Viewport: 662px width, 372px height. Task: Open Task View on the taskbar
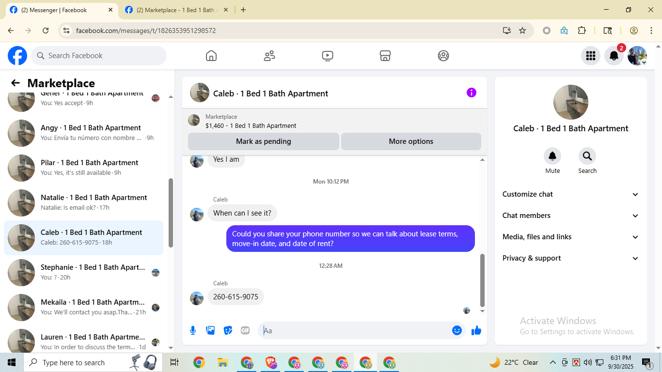click(174, 362)
